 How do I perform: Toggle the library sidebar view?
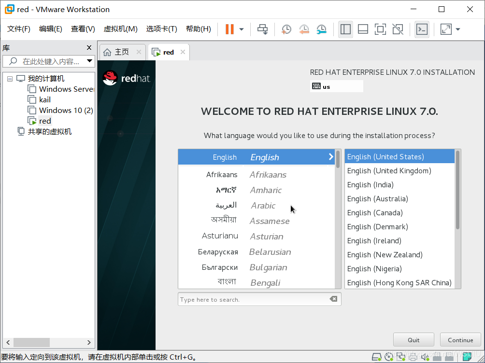click(345, 29)
